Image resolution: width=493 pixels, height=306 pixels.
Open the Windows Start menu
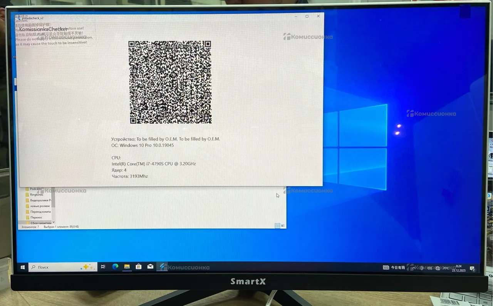[x=23, y=267]
